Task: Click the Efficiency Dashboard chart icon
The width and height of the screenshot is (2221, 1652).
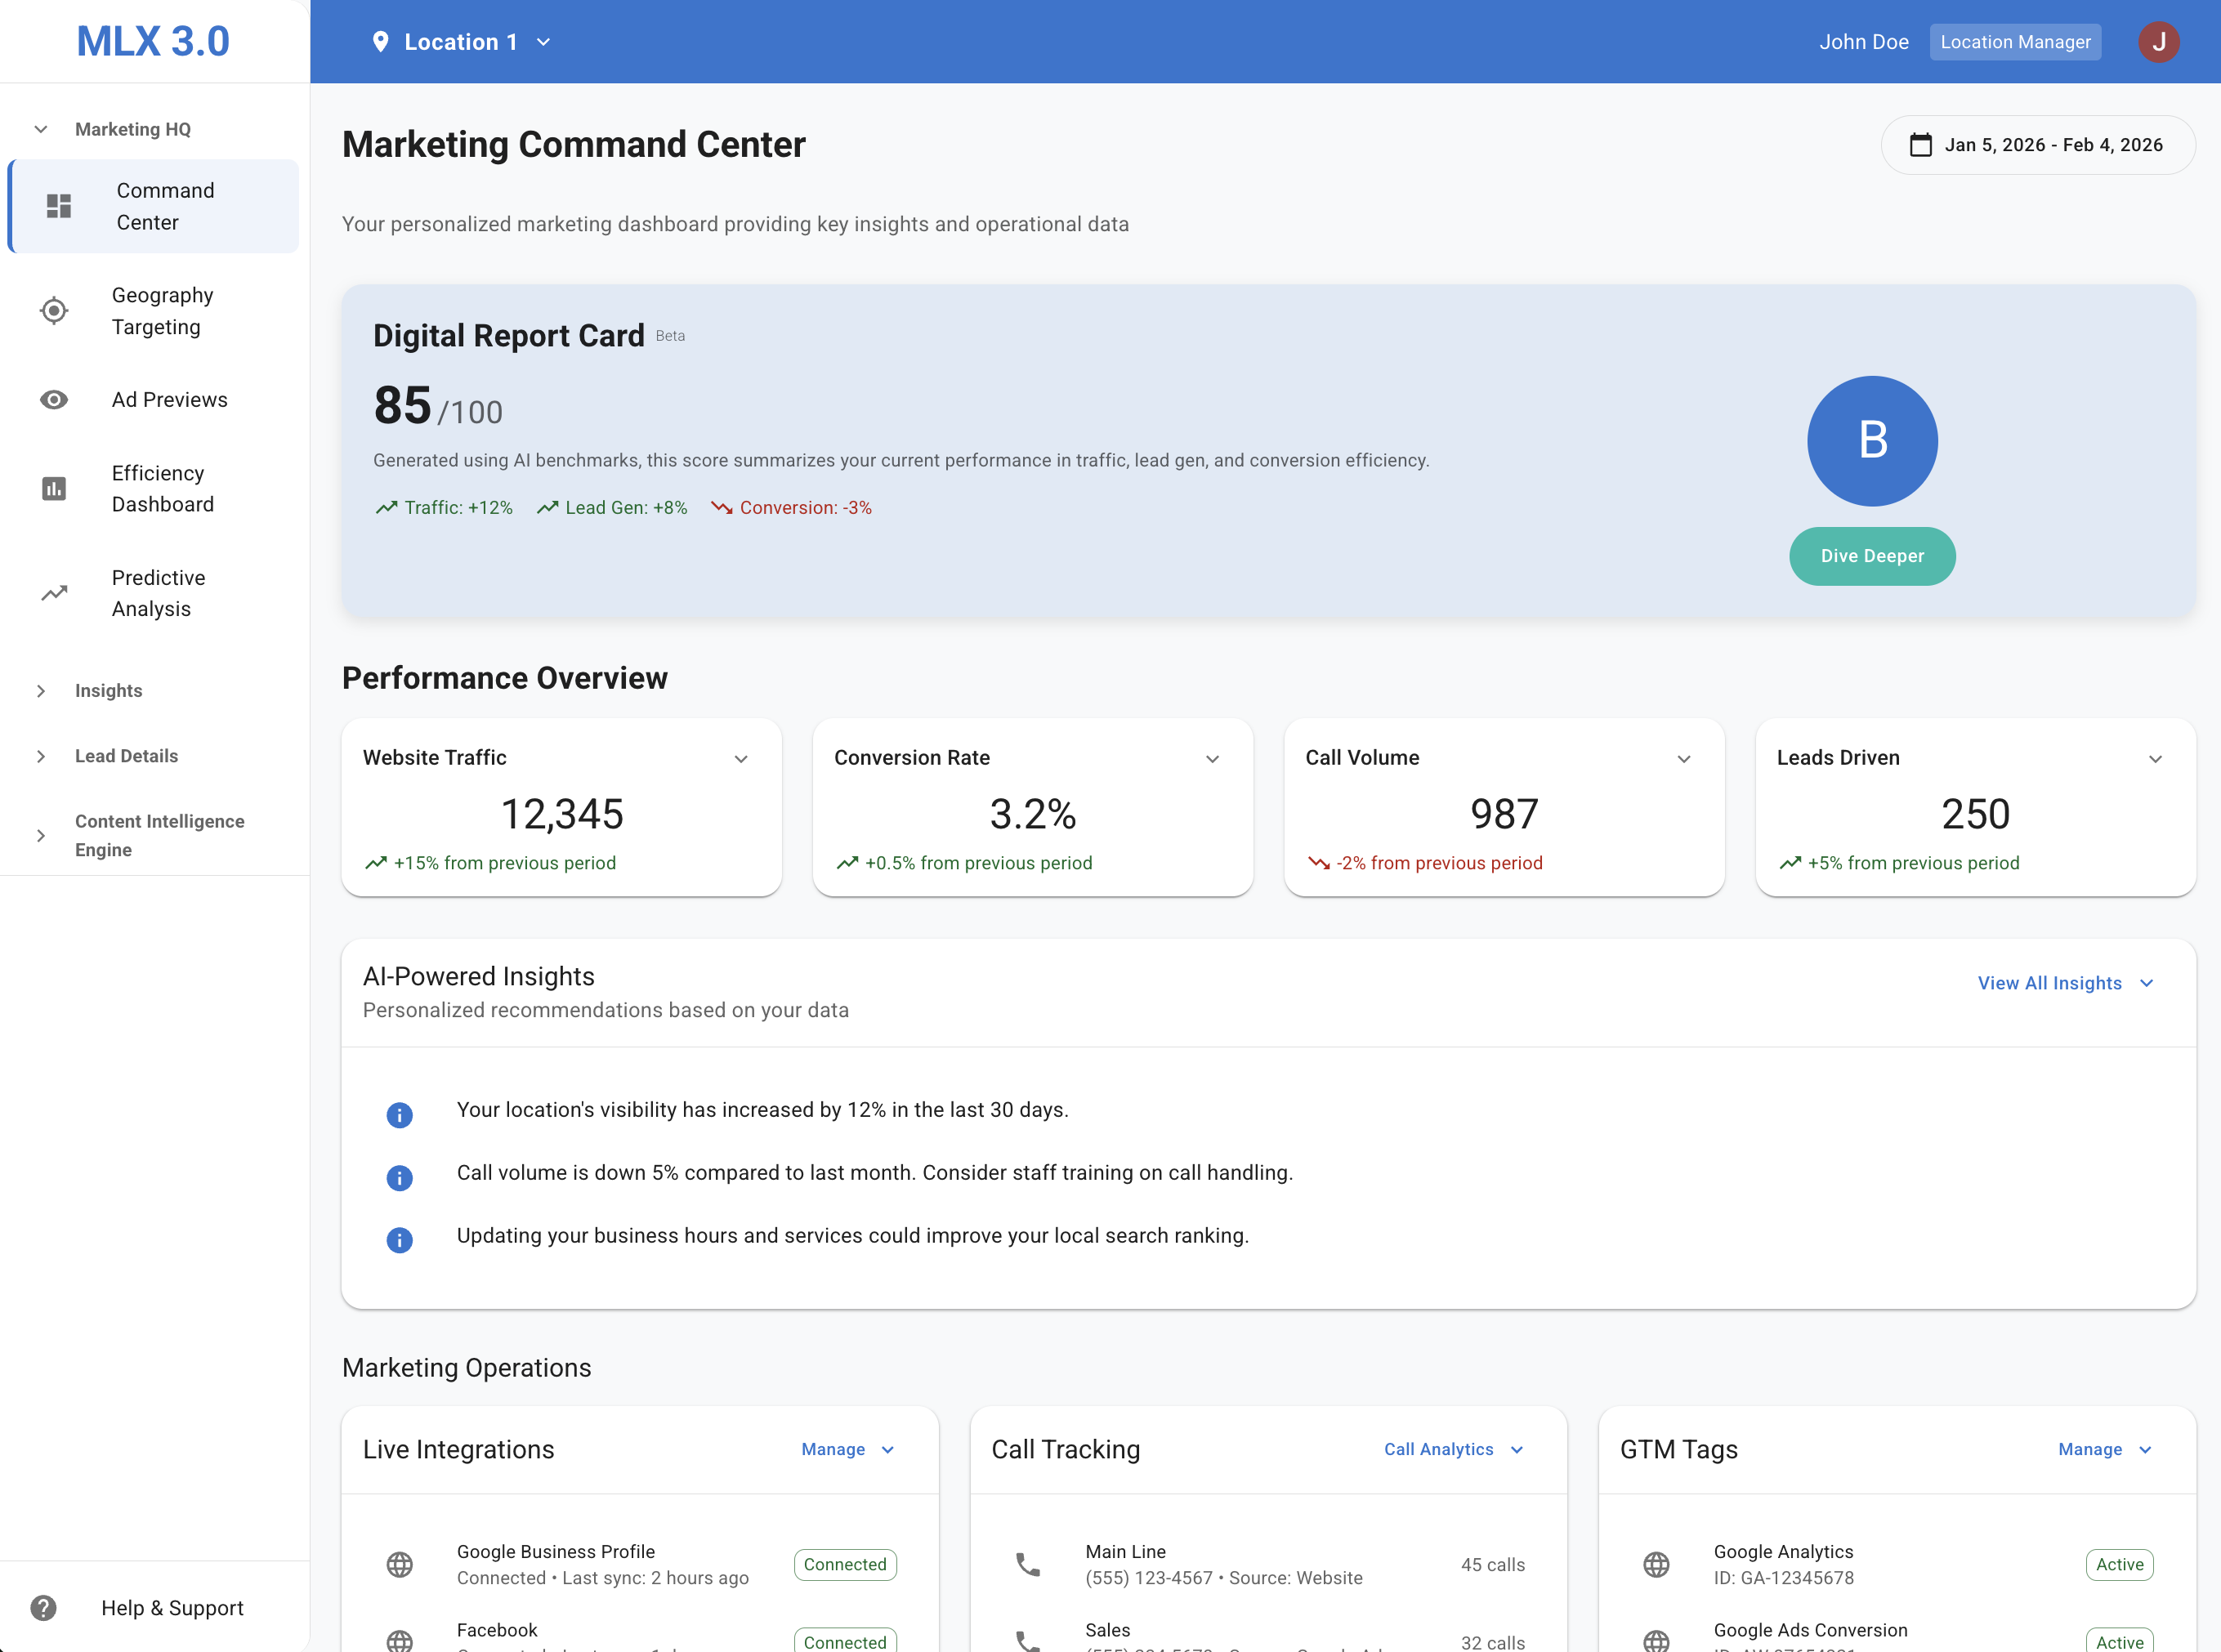Action: point(54,489)
